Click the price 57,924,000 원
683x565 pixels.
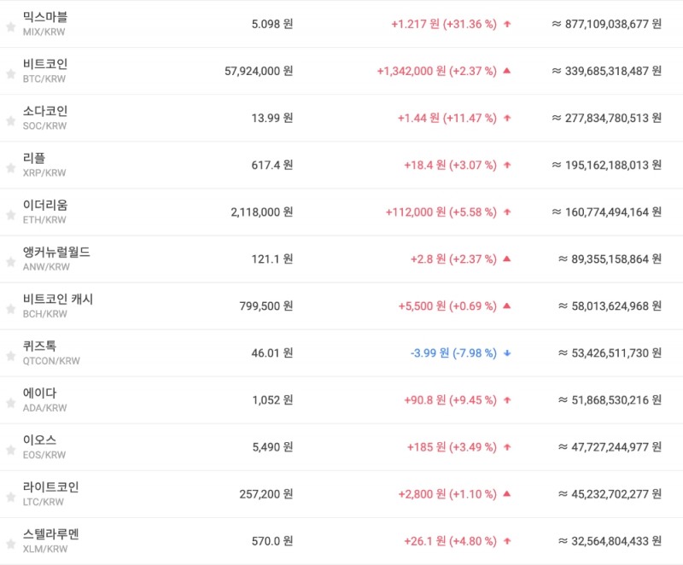pos(259,71)
